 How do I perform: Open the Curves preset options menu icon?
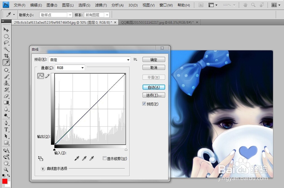[135, 59]
